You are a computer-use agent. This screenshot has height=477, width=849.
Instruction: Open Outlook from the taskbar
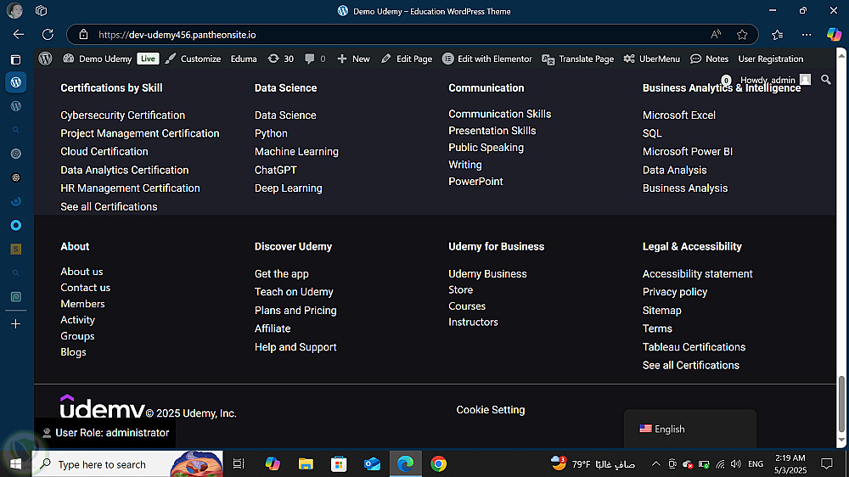click(x=372, y=464)
